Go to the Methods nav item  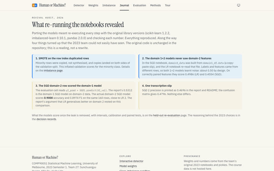click(x=155, y=5)
